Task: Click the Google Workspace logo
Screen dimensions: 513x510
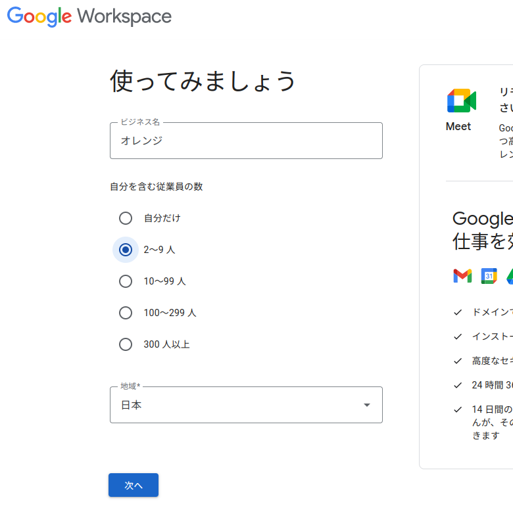Action: 89,16
